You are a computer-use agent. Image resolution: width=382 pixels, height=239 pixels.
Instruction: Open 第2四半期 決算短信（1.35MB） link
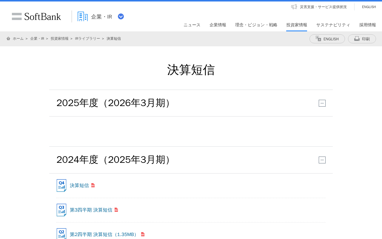tap(104, 235)
